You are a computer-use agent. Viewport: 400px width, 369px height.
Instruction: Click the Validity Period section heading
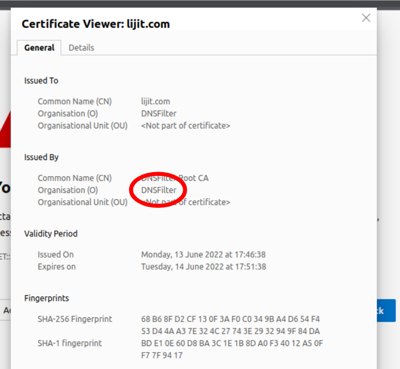click(x=50, y=234)
